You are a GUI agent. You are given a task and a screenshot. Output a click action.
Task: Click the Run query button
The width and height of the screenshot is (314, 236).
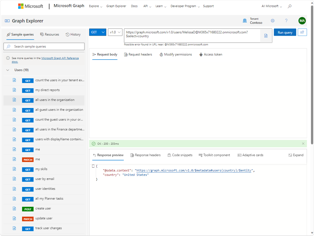click(x=285, y=32)
